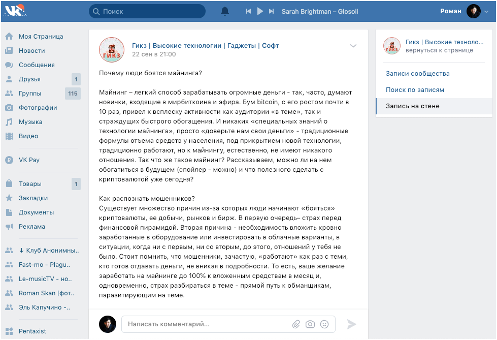497x340 pixels.
Task: Skip to the next music track
Action: 271,11
